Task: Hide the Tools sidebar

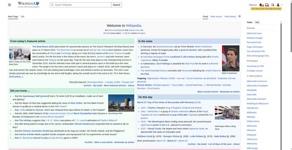Action: pyautogui.click(x=257, y=22)
